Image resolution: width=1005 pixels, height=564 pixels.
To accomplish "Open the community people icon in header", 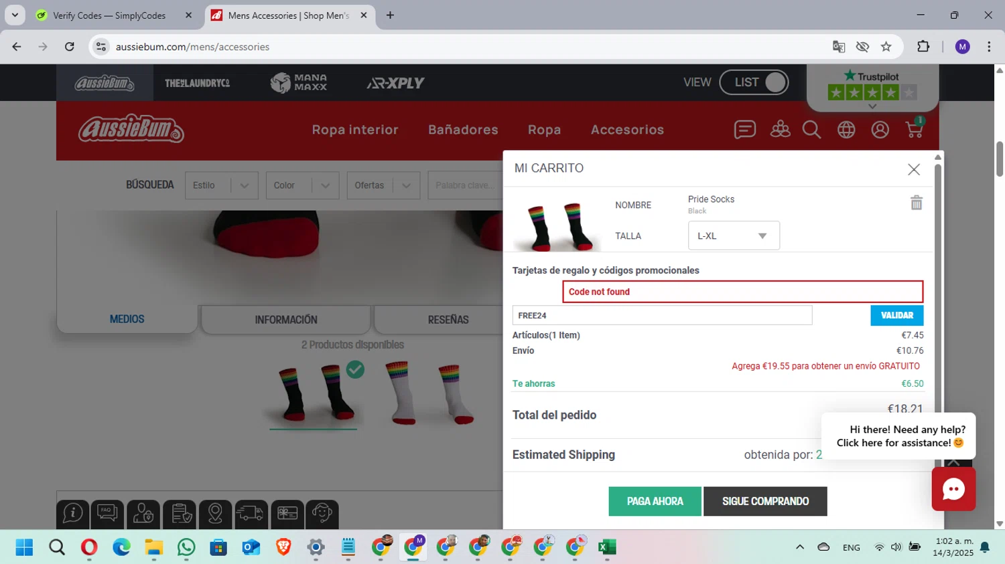I will 780,129.
